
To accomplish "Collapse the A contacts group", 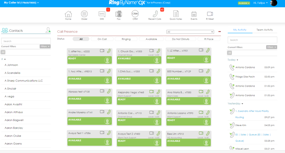I will click(4, 59).
